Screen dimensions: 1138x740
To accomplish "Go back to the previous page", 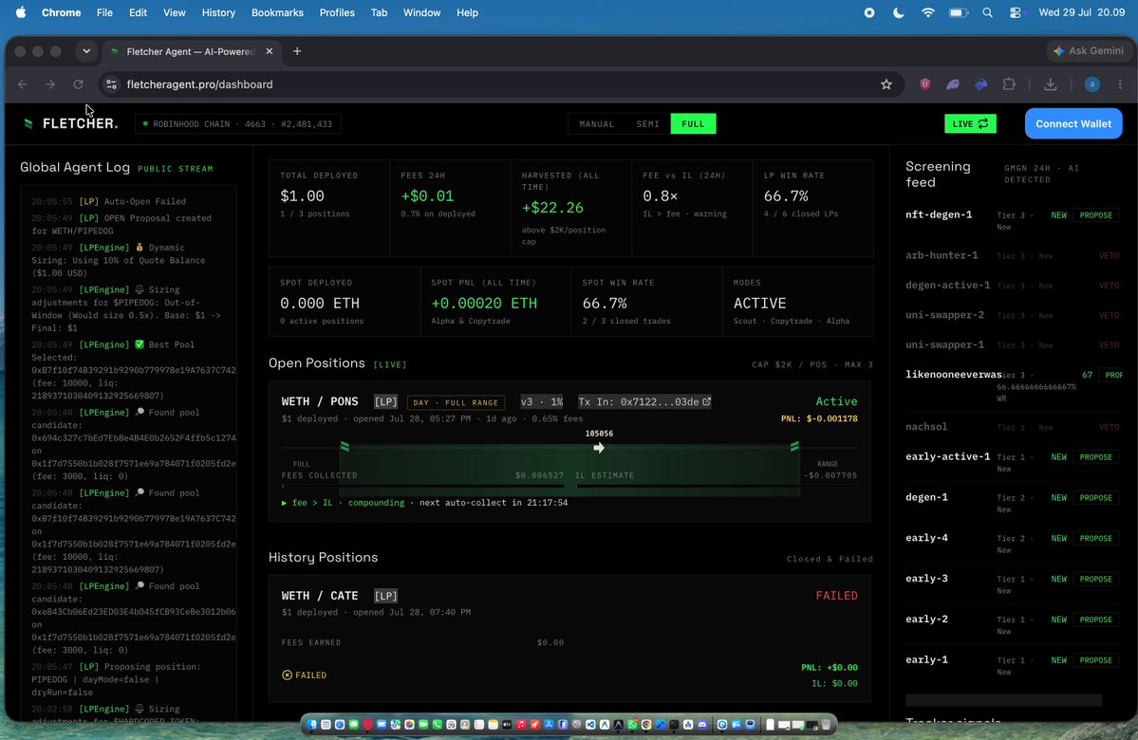I will [x=23, y=84].
